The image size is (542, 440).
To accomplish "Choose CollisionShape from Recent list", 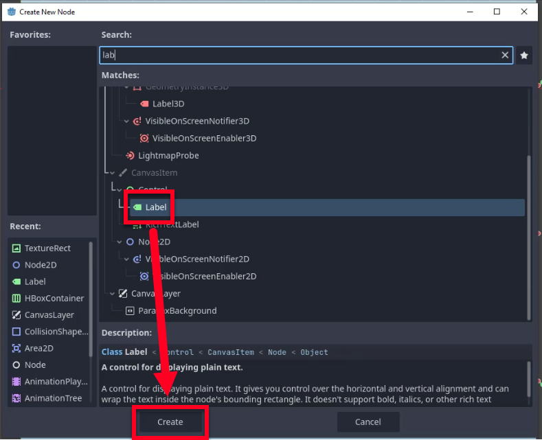I will 56,332.
